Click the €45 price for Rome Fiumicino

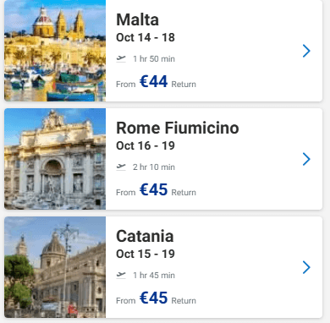(154, 189)
